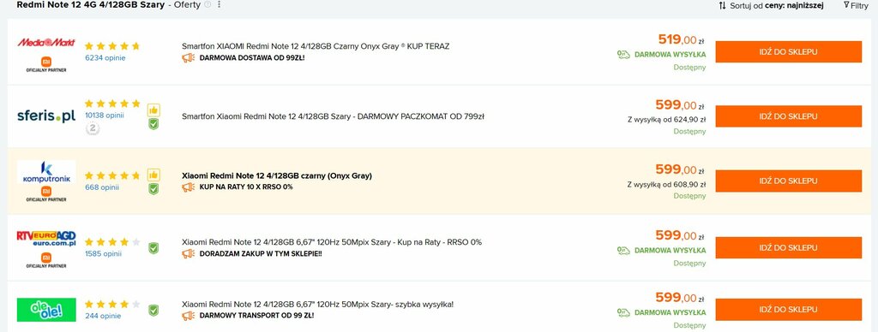The height and width of the screenshot is (332, 878).
Task: Click the info icon beside Oferty
Action: pyautogui.click(x=207, y=4)
